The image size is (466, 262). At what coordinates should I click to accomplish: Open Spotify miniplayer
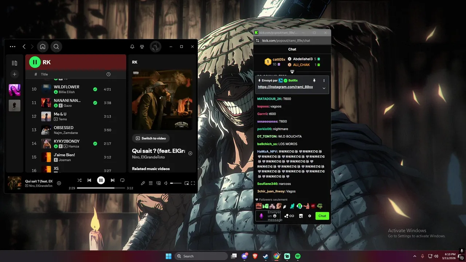(186, 183)
